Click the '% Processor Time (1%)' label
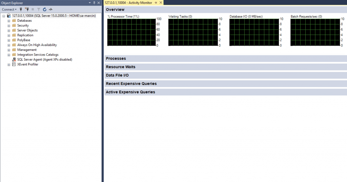Screen dimensions: 347x182 [x=123, y=16]
